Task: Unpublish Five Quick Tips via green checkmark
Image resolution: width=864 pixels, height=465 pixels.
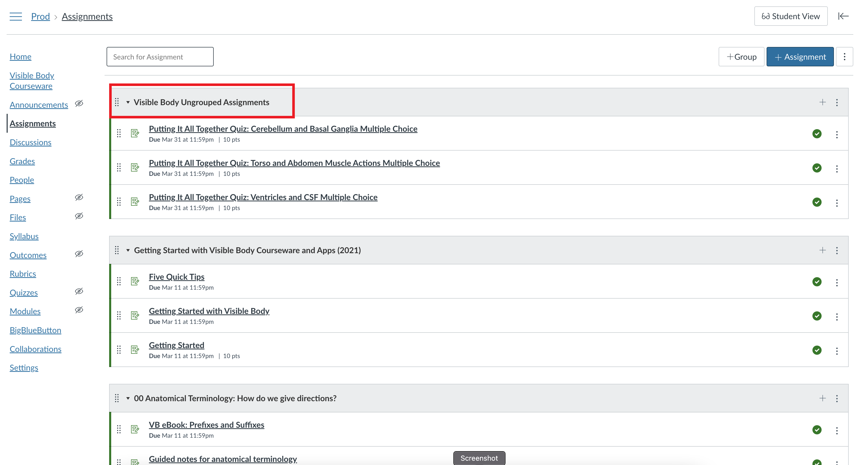Action: (x=817, y=282)
